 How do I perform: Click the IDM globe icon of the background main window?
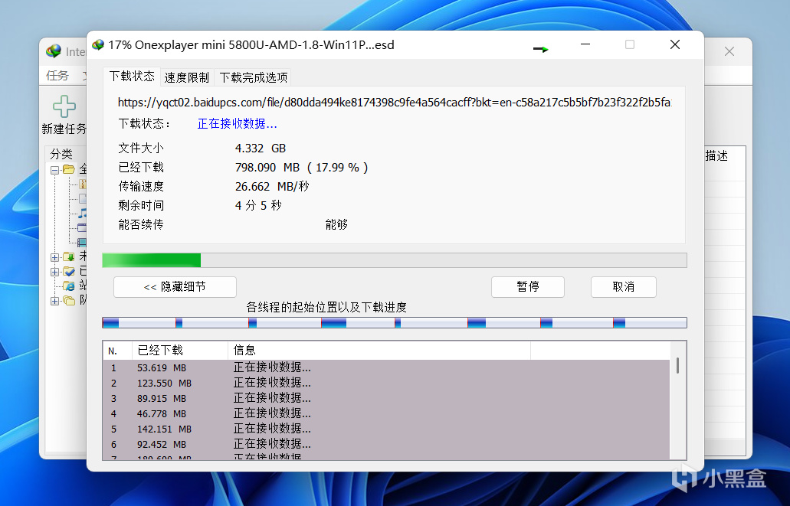[x=54, y=51]
